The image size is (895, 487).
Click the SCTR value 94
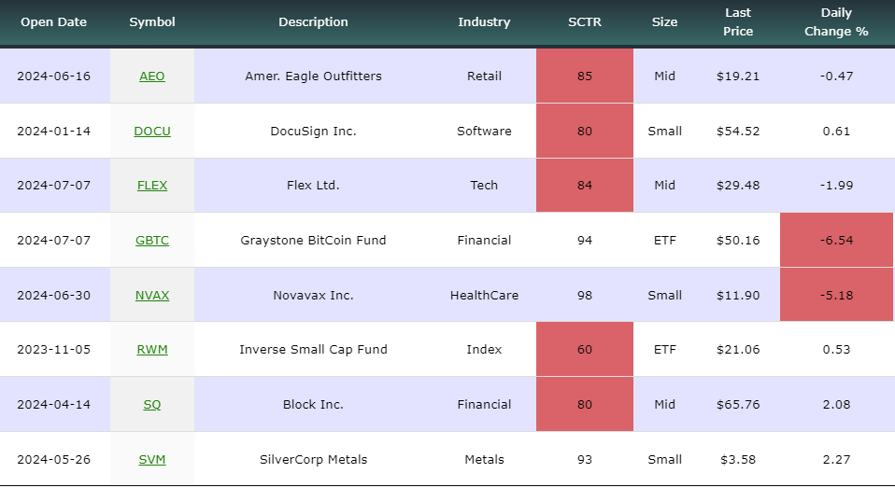(x=585, y=240)
